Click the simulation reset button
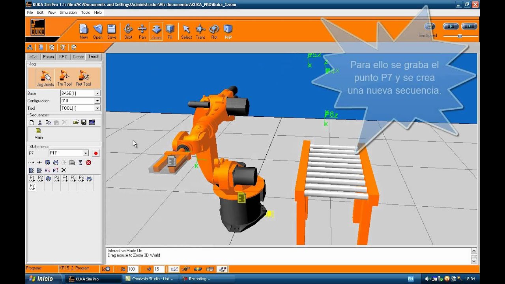 click(x=469, y=26)
